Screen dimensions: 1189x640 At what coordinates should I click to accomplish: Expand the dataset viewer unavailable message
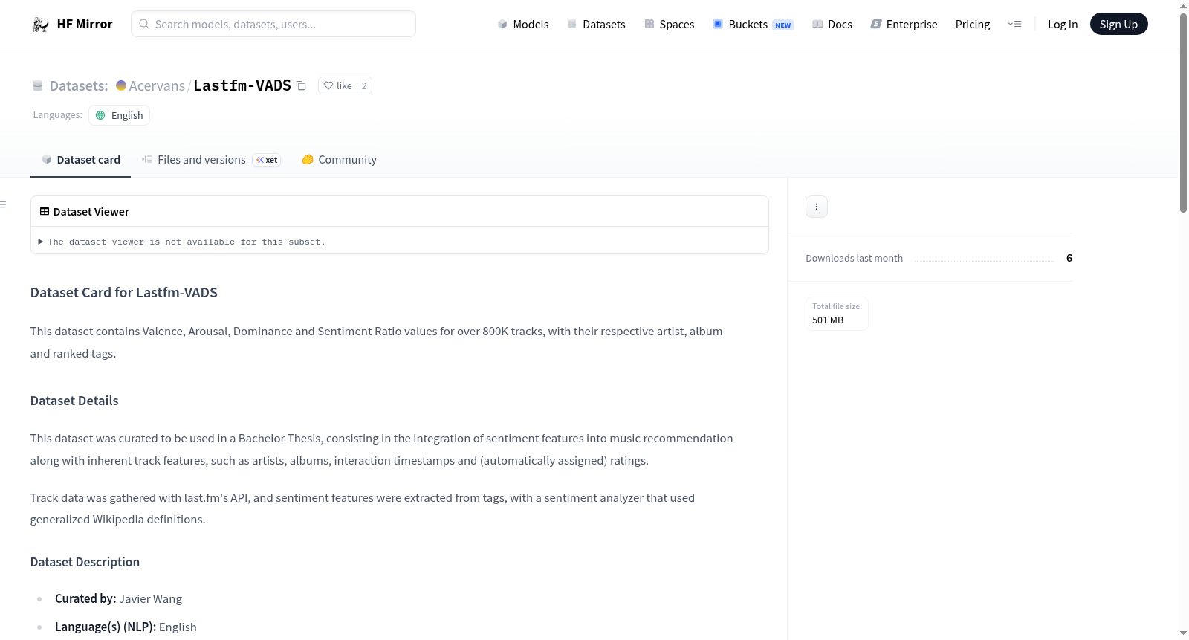pos(182,242)
